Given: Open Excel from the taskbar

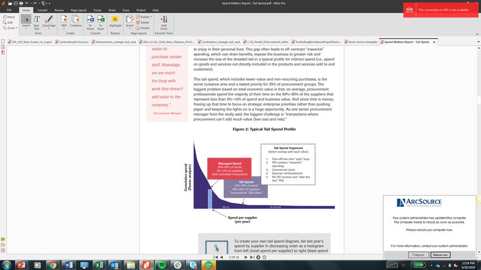Looking at the screenshot, I should click(99, 265).
